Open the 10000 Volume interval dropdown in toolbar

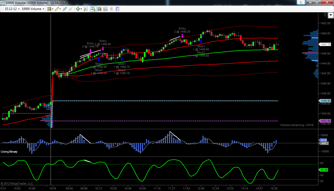33,9
